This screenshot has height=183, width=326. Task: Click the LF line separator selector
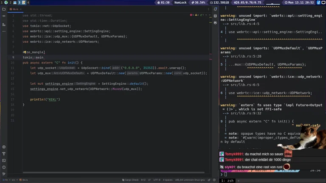click(x=149, y=180)
